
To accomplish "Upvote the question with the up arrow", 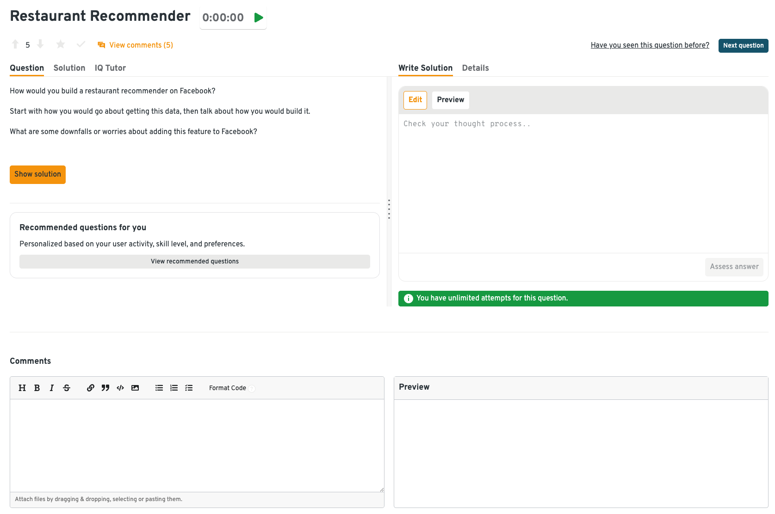I will (x=15, y=44).
